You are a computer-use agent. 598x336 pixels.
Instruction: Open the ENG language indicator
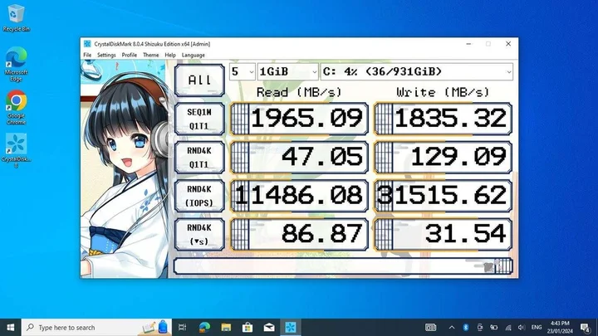pos(537,327)
